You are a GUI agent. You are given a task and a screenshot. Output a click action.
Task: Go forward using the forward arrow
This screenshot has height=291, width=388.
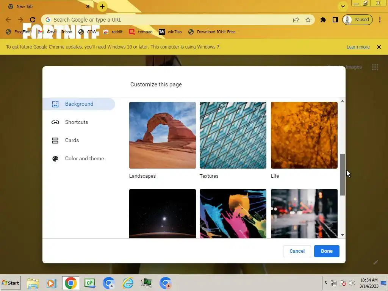(x=20, y=20)
